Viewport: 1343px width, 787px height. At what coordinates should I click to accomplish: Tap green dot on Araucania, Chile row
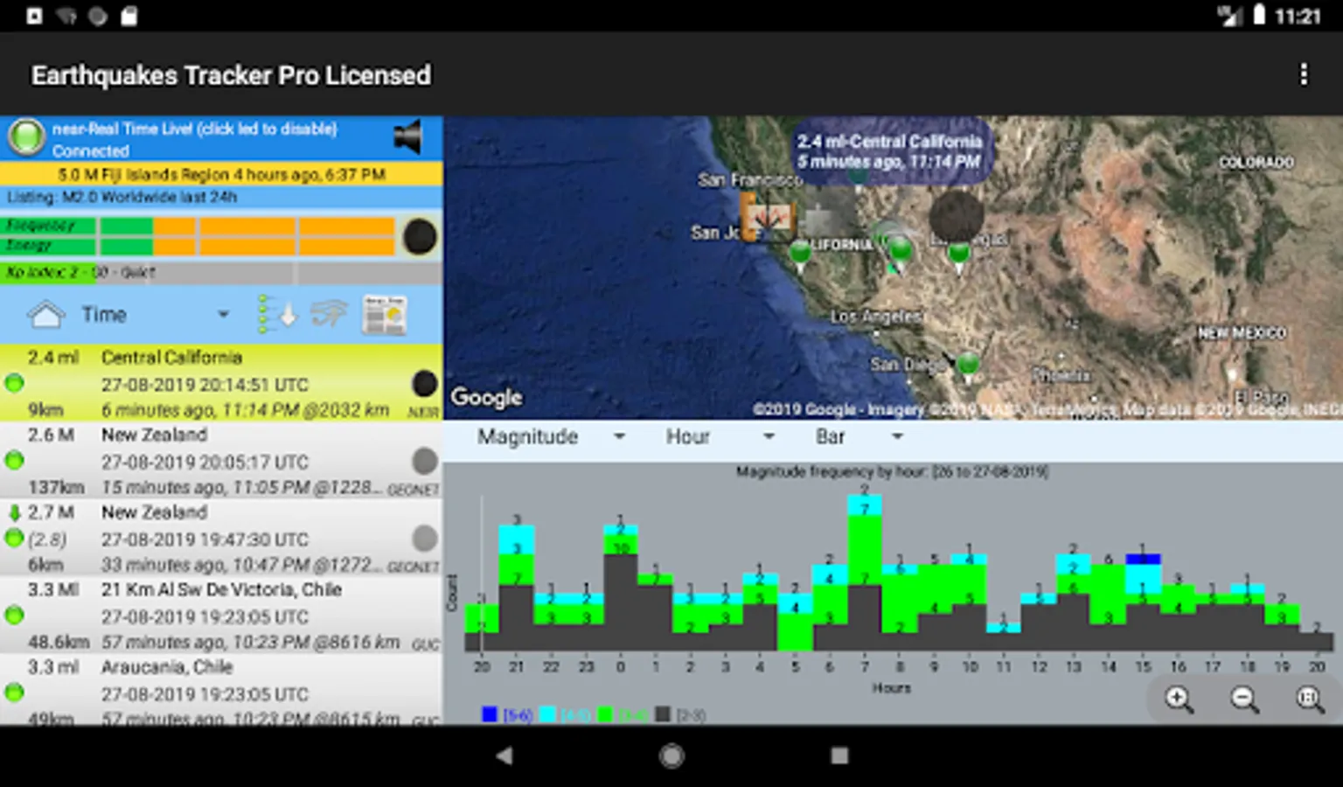[14, 693]
